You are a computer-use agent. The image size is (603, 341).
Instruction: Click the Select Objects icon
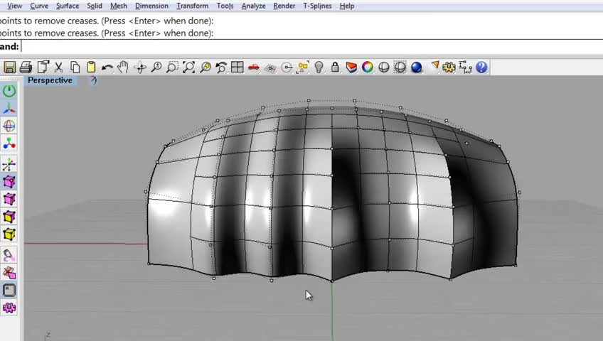(303, 67)
